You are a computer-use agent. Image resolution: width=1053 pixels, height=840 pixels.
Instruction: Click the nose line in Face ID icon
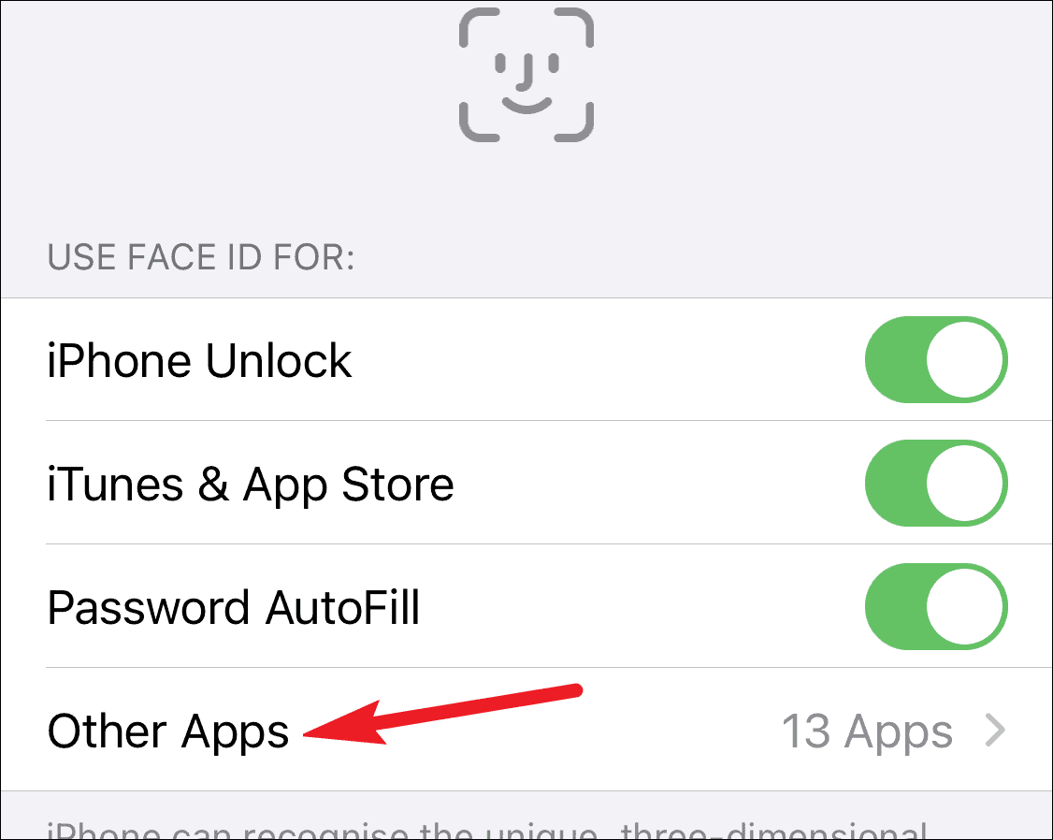click(x=525, y=73)
